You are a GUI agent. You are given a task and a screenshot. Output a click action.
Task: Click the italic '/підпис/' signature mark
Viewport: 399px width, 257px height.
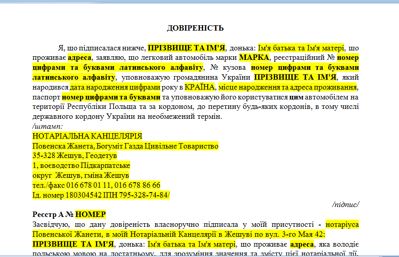[345, 204]
